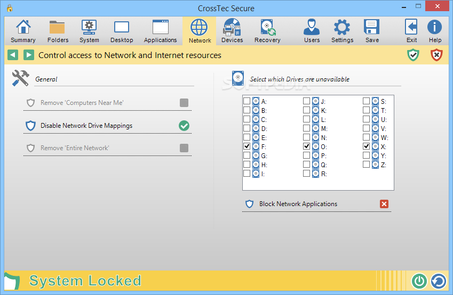Image resolution: width=453 pixels, height=295 pixels.
Task: Select the H: drive label
Action: [x=264, y=165]
